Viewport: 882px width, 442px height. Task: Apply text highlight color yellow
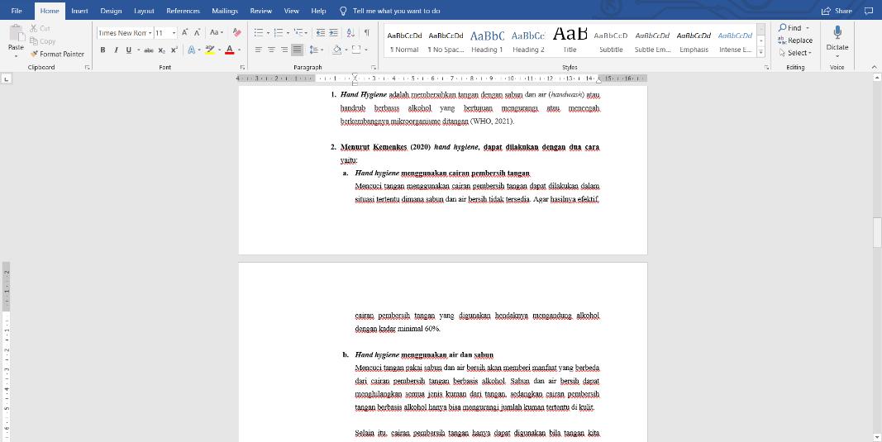(209, 50)
